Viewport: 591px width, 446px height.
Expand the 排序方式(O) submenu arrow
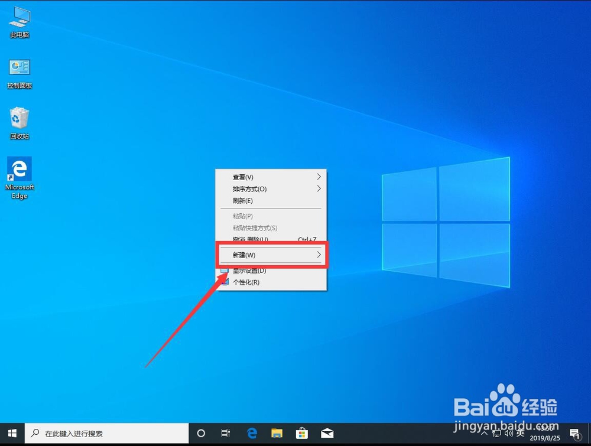coord(319,188)
